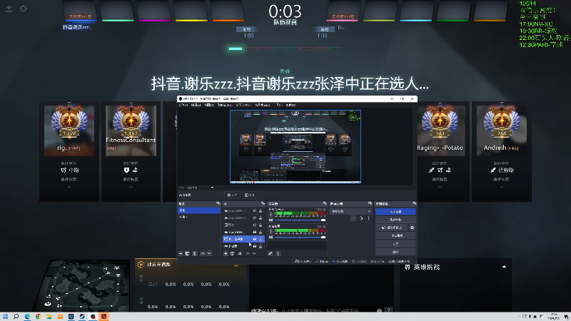
Task: Select the second scene in Scenes list
Action: pyautogui.click(x=199, y=217)
